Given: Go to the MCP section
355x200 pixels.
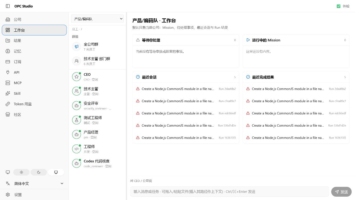Looking at the screenshot, I should (34, 83).
